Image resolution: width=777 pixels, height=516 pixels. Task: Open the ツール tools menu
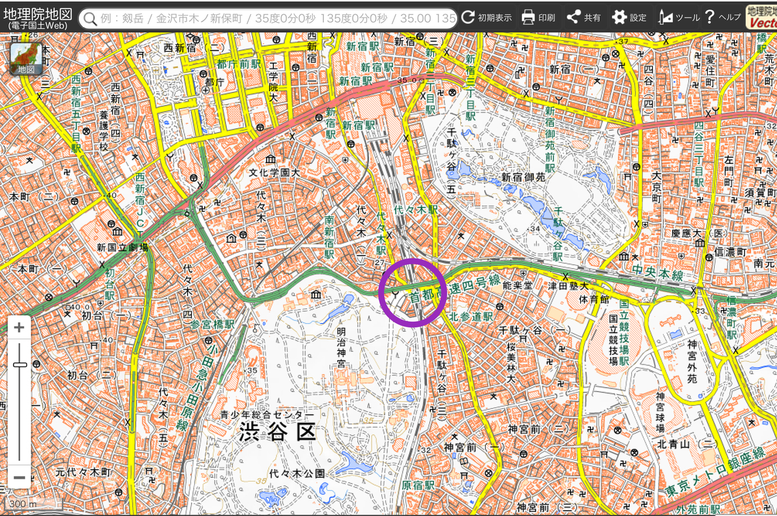click(x=679, y=17)
